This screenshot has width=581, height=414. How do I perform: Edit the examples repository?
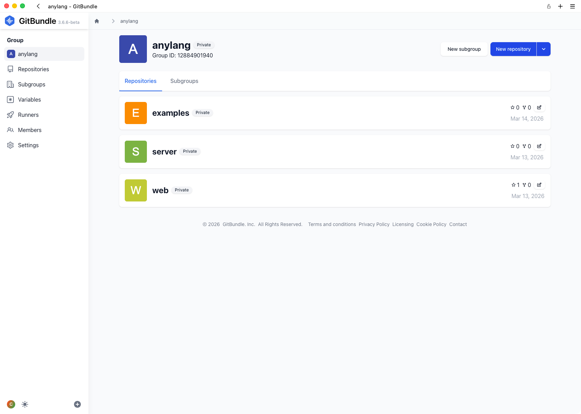(539, 107)
